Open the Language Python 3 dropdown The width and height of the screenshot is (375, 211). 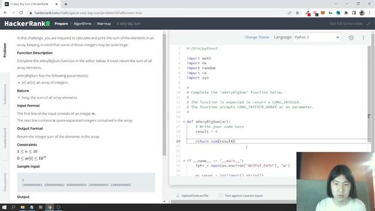[317, 38]
